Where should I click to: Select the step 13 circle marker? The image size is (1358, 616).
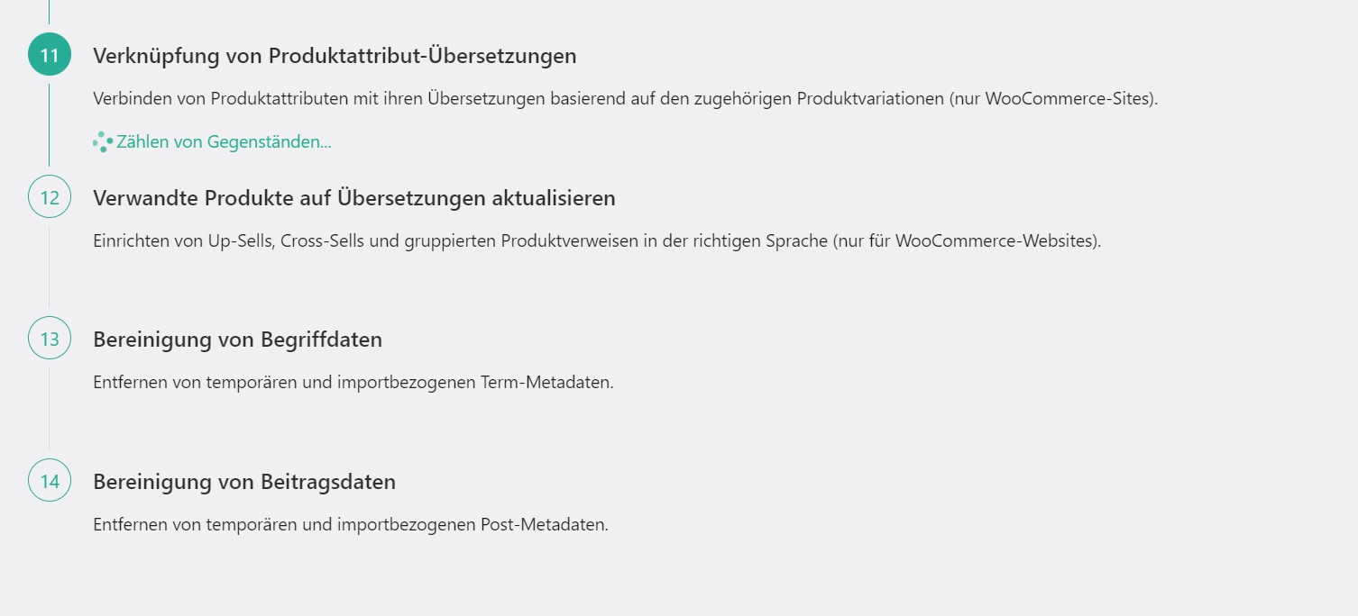pyautogui.click(x=50, y=339)
